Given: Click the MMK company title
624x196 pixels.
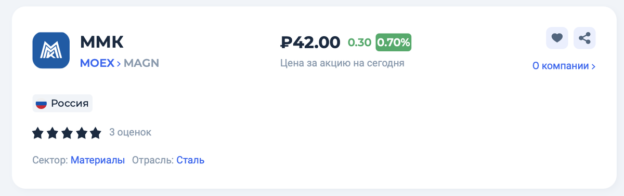Looking at the screenshot, I should point(102,42).
